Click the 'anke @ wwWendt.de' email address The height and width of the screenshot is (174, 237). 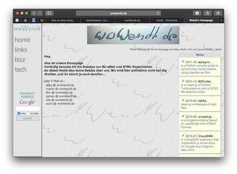tap(60, 85)
